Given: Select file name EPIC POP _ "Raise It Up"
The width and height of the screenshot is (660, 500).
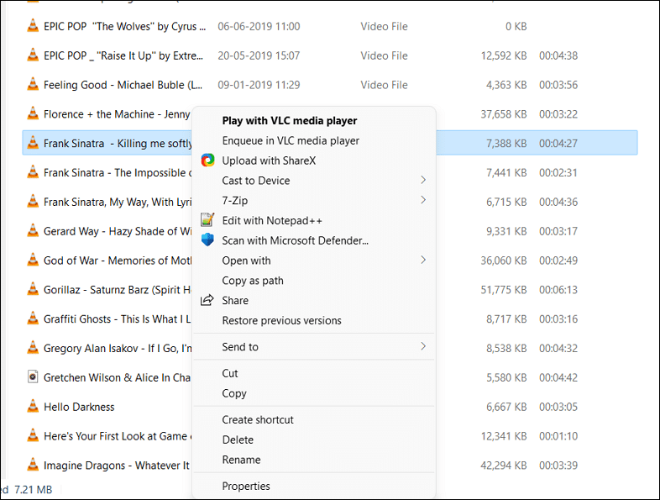Looking at the screenshot, I should click(x=123, y=55).
